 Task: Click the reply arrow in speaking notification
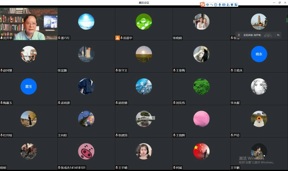point(278,35)
